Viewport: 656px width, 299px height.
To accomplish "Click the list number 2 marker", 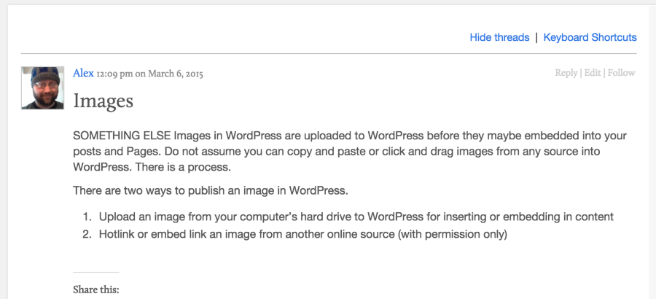I will click(85, 234).
